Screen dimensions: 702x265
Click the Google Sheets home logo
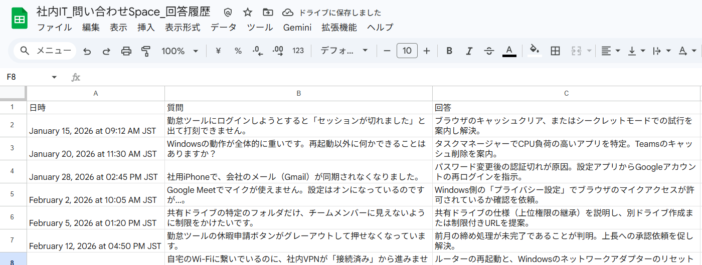20,20
